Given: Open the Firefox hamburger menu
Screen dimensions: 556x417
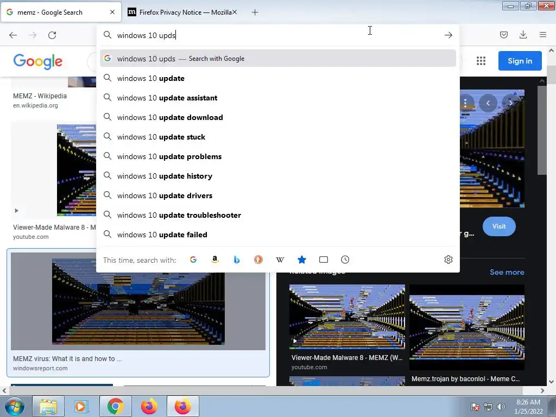Looking at the screenshot, I should [542, 35].
